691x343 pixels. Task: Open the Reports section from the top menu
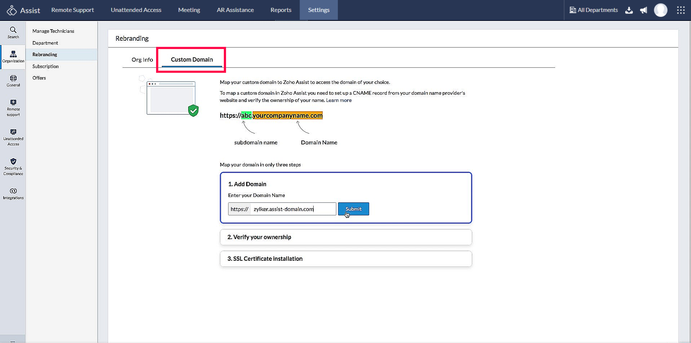point(281,10)
